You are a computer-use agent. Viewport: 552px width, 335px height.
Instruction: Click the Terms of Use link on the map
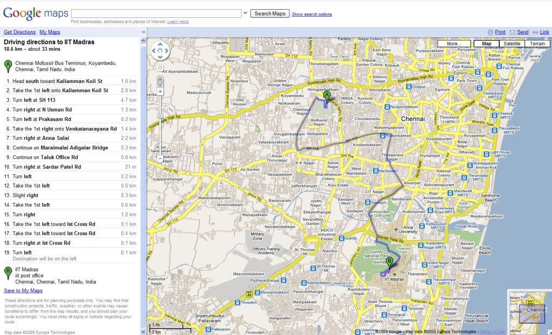click(492, 331)
